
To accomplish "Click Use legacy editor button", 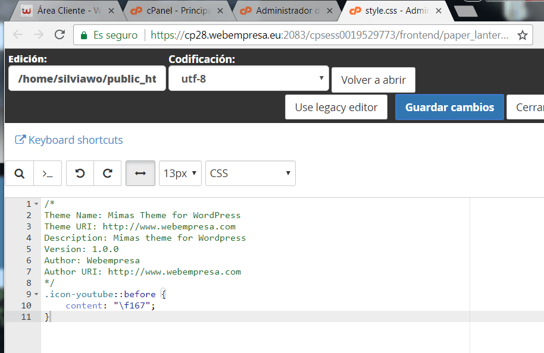I will tap(336, 108).
